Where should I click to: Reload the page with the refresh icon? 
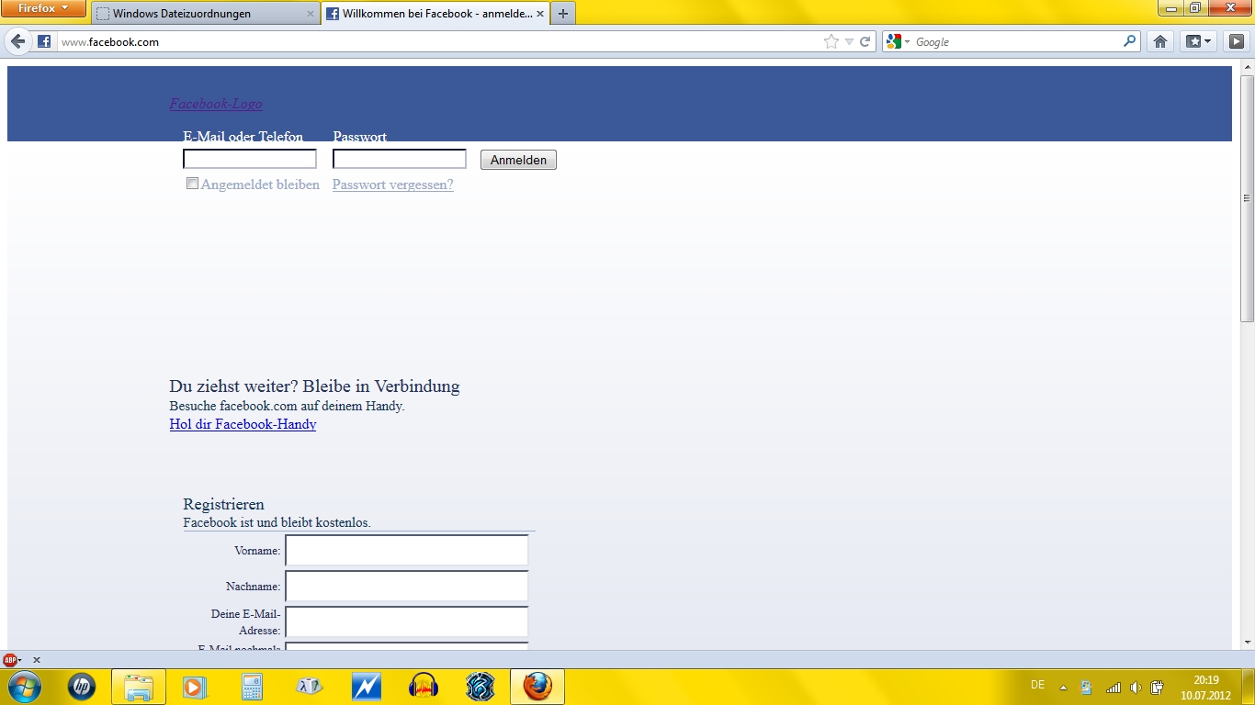point(865,41)
